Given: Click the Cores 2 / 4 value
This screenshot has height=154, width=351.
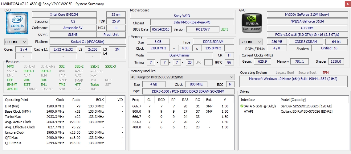Looking at the screenshot, I should pos(24,49).
